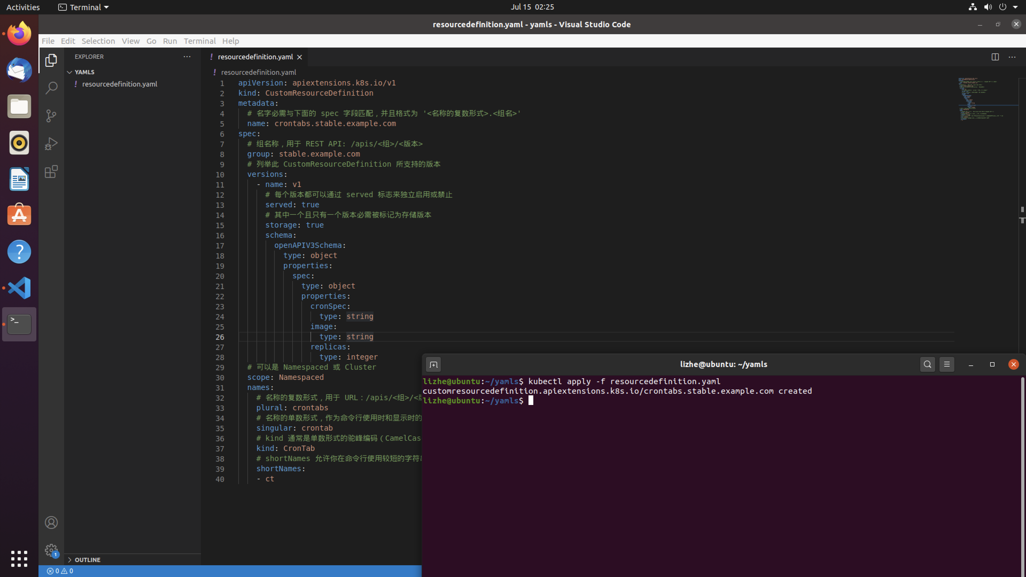Open the Go menu
The height and width of the screenshot is (577, 1026).
point(151,41)
